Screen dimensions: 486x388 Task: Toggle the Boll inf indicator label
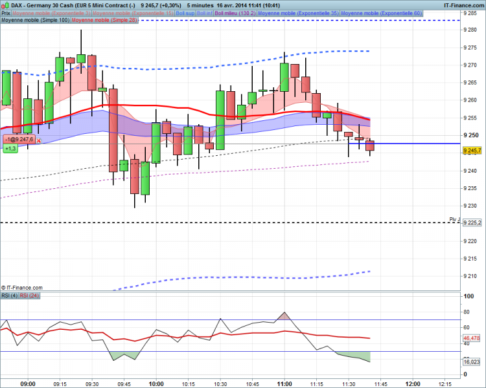pos(205,14)
